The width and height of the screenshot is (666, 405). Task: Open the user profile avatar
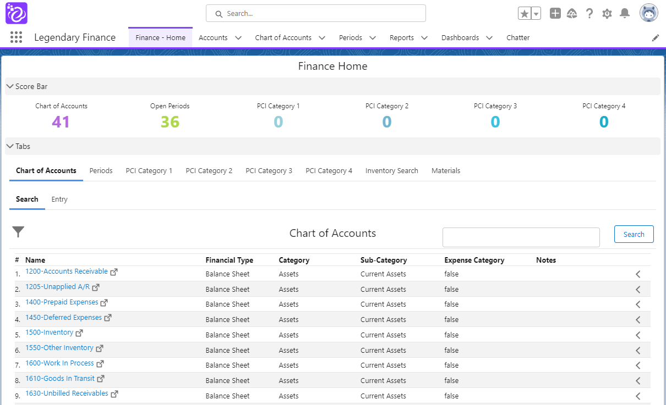tap(648, 13)
